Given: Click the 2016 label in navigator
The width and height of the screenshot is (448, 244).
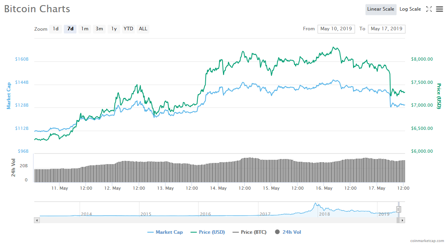Looking at the screenshot, I should [205, 214].
